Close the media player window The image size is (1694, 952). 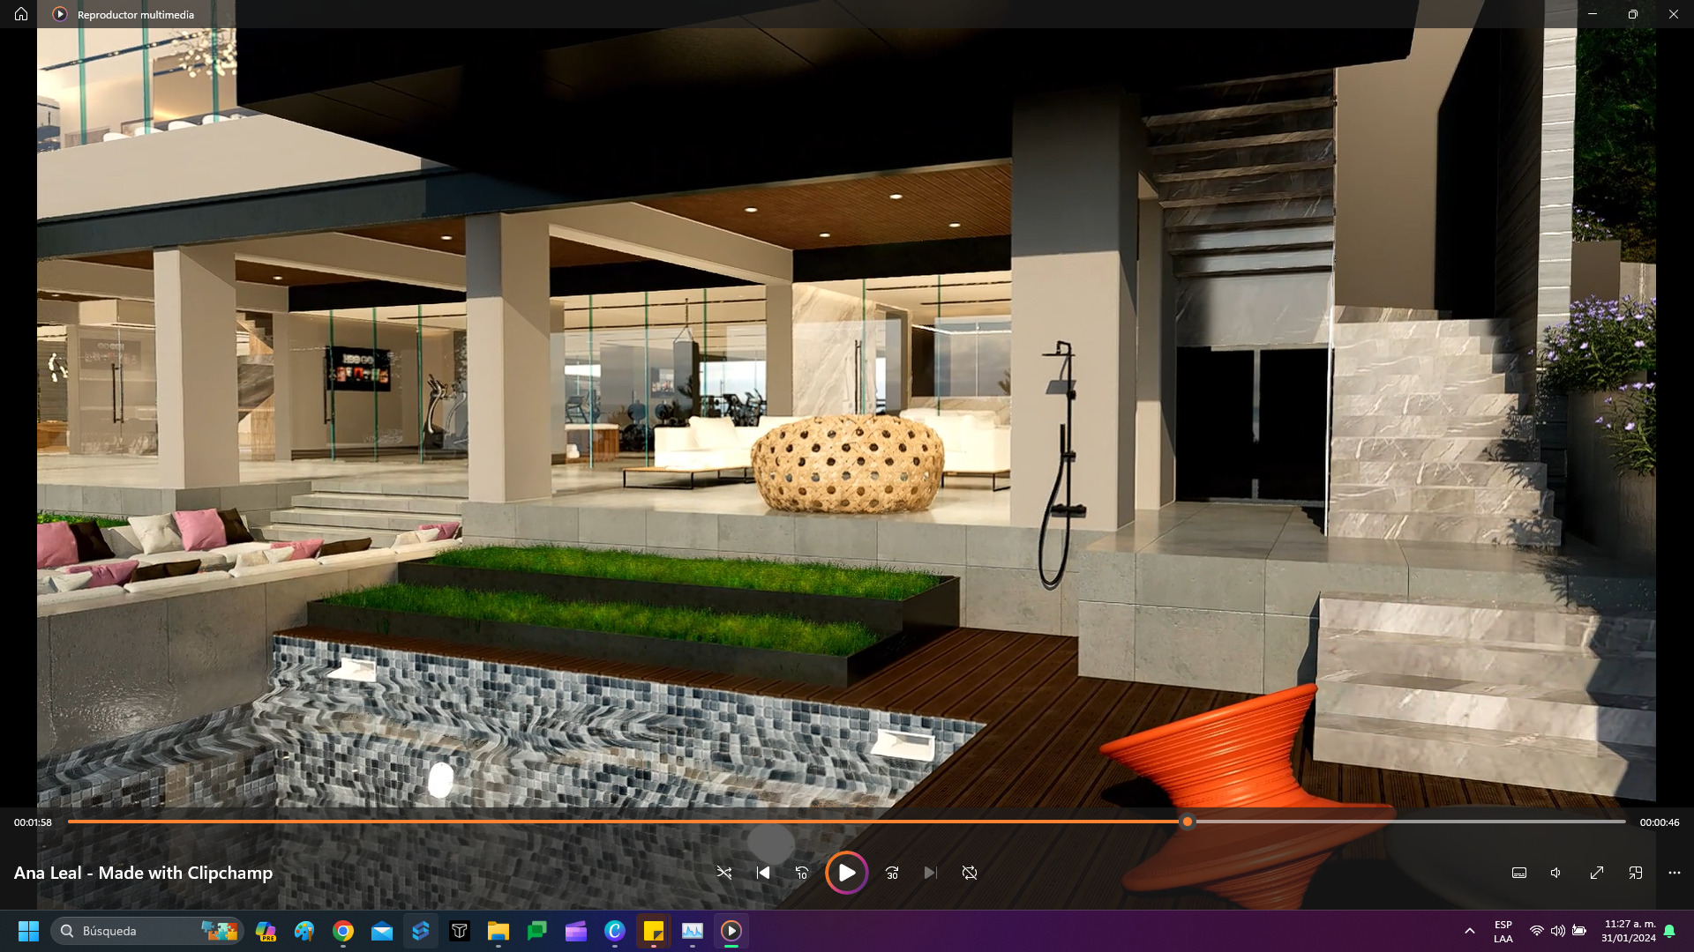[x=1674, y=14]
